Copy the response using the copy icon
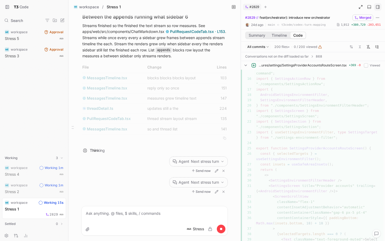Image resolution: width=385 pixels, height=241 pixels. click(225, 138)
